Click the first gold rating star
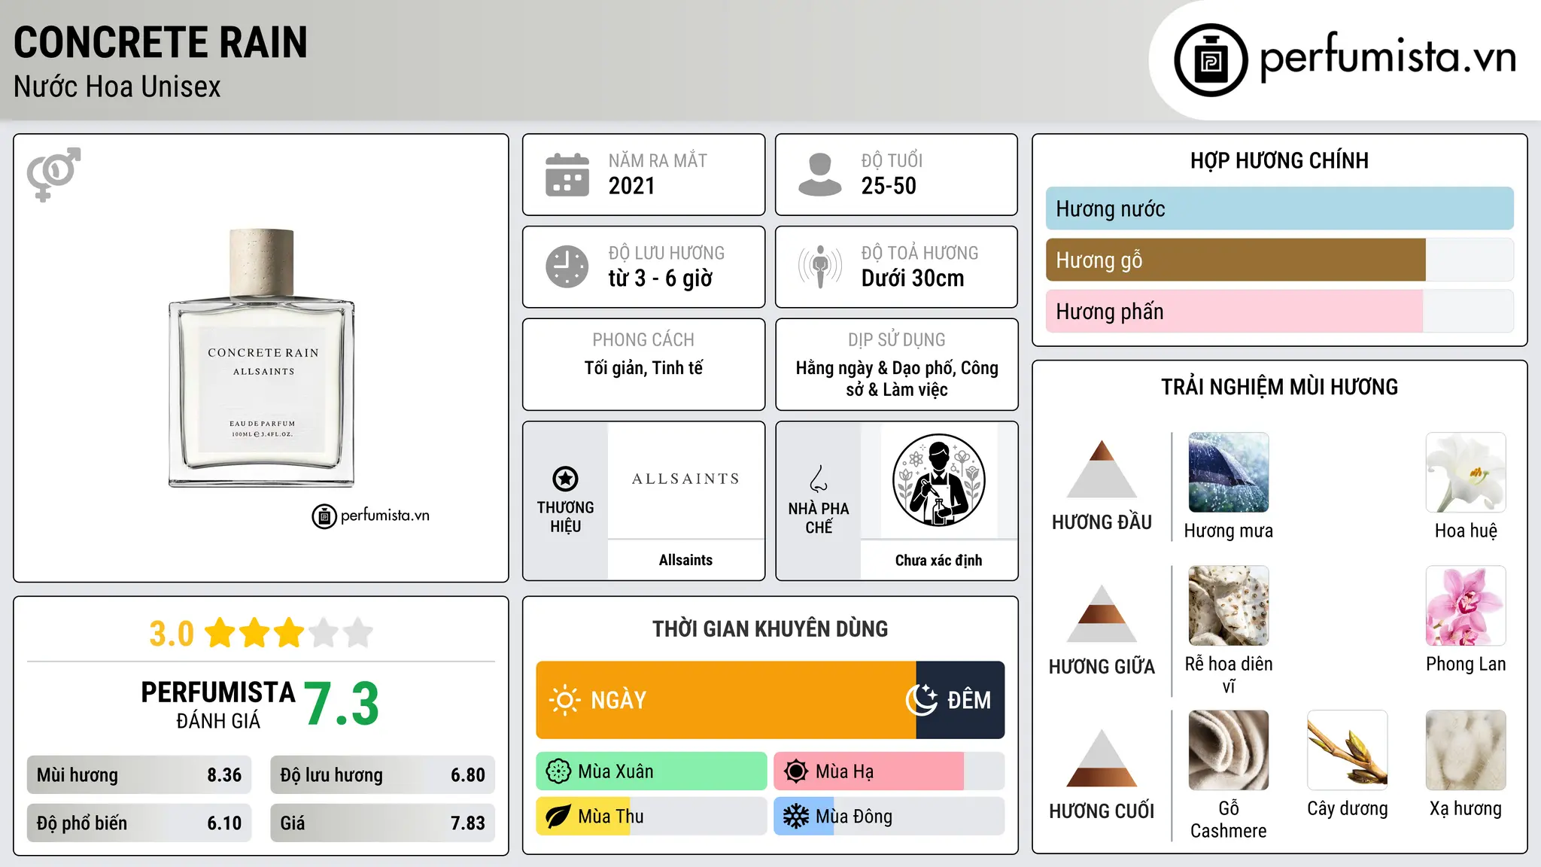The width and height of the screenshot is (1541, 867). pos(220,633)
